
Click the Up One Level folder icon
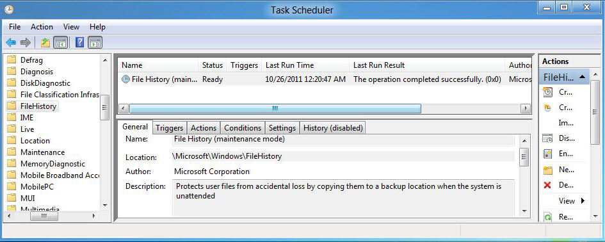tap(45, 42)
